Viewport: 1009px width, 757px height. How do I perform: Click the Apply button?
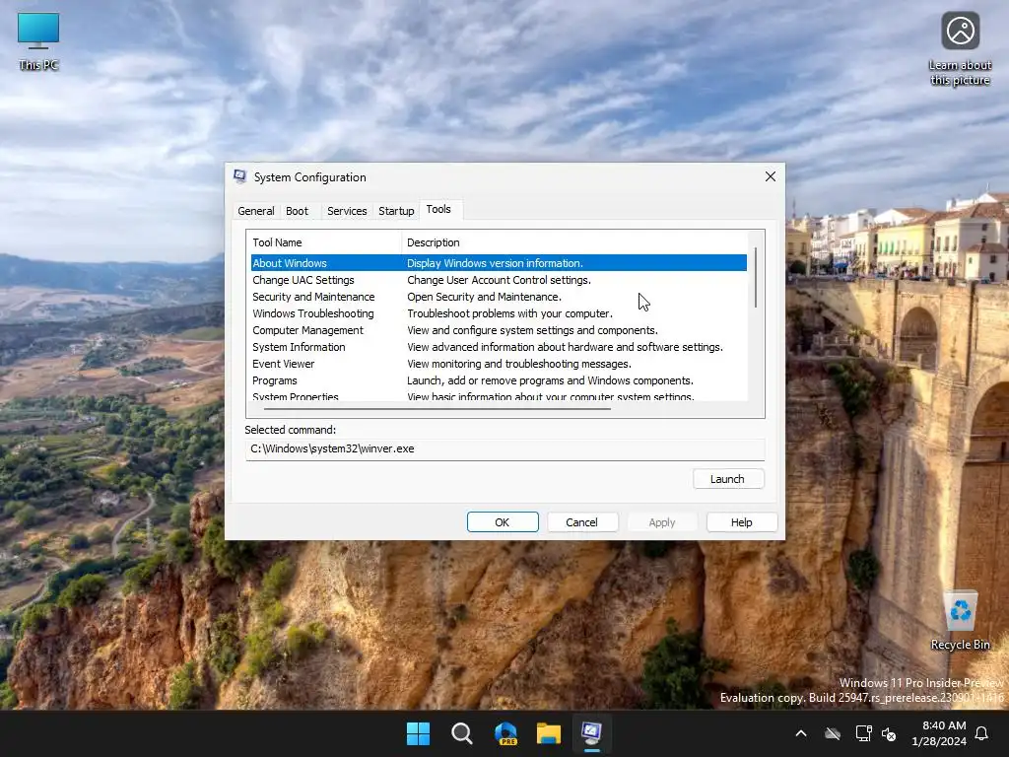(x=662, y=522)
